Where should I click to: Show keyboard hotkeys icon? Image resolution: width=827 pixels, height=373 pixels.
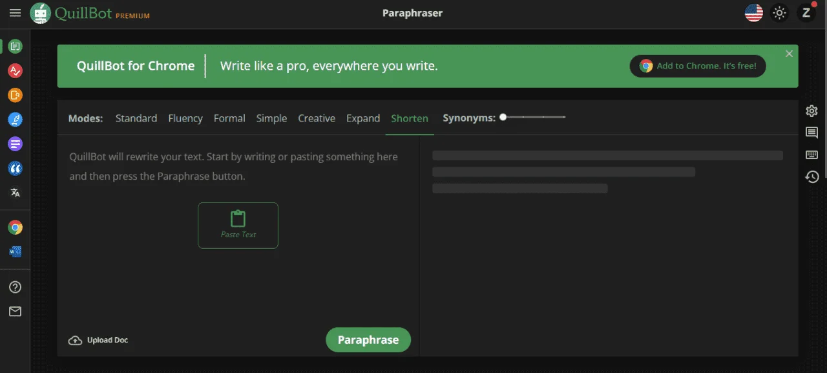coord(812,155)
